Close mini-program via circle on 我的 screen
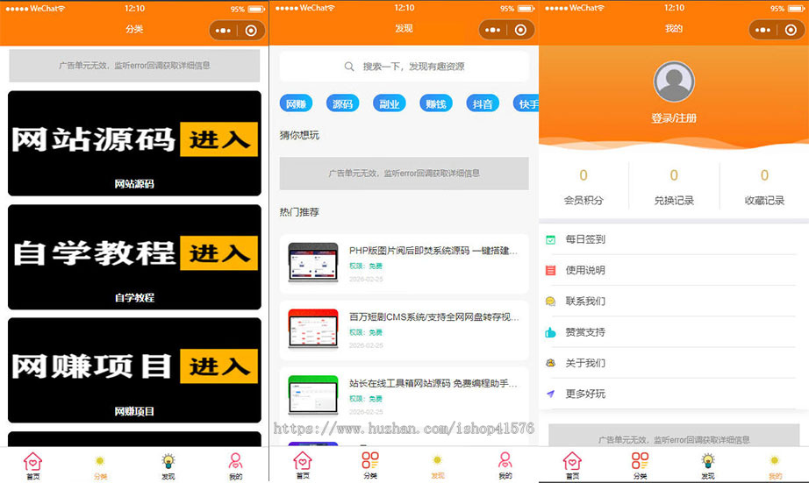809x483 pixels. tap(791, 30)
